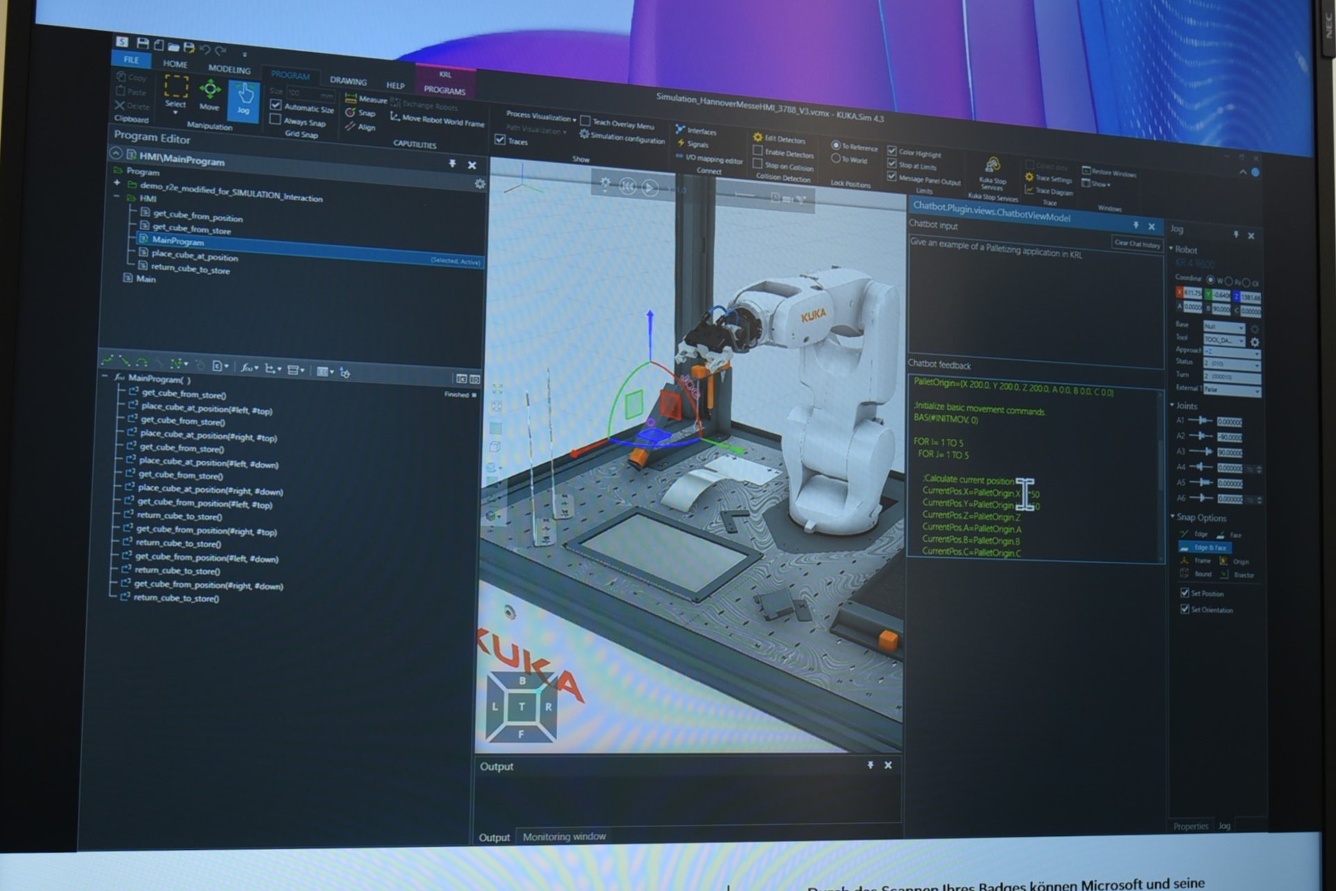Select the Edge snap option
The image size is (1336, 891).
click(1195, 533)
